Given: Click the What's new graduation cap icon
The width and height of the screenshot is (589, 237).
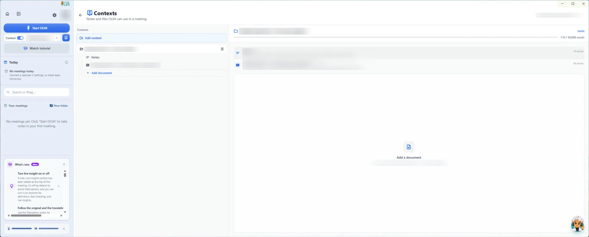Looking at the screenshot, I should pos(10,165).
